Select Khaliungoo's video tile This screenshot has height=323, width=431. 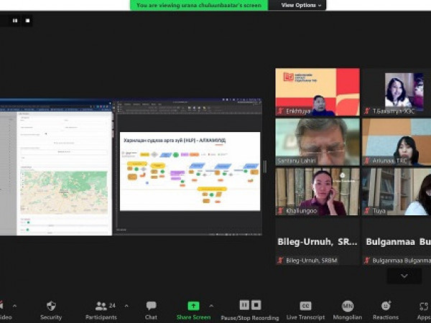318,191
